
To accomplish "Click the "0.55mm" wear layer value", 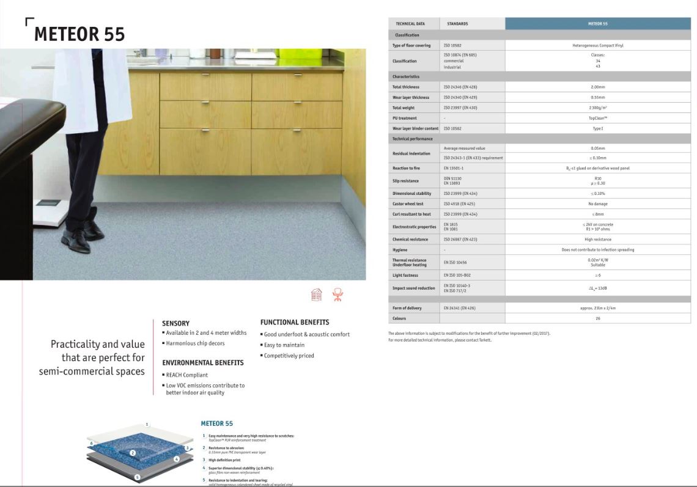I will tap(598, 97).
